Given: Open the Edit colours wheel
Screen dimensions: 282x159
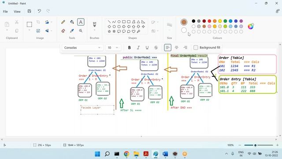Looking at the screenshot, I should pos(251,26).
